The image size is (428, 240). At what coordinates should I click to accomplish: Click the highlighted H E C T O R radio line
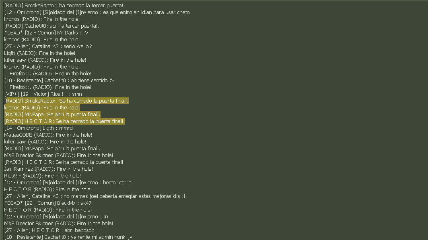pos(64,121)
